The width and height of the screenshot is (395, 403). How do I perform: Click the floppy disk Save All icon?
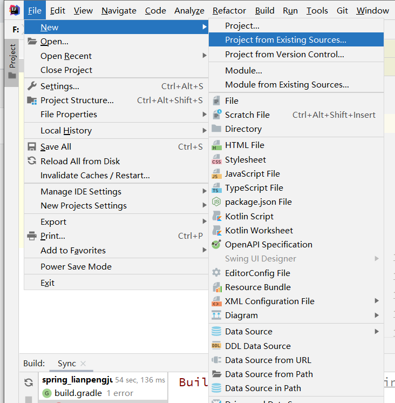[x=32, y=146]
